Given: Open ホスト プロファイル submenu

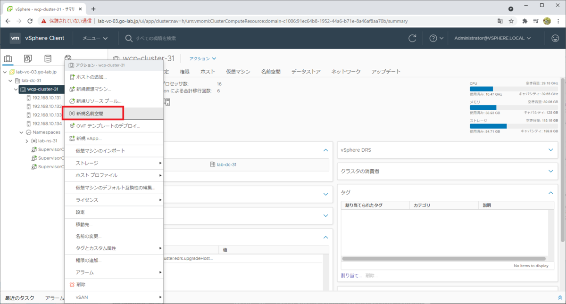Looking at the screenshot, I should (x=114, y=175).
